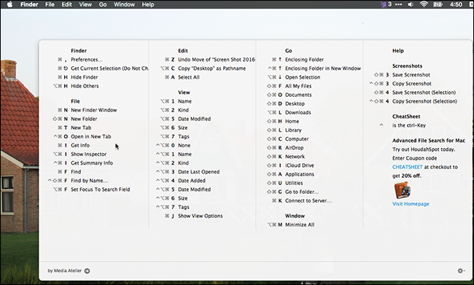Open the Window menu in menu bar
The image size is (474, 285).
124,4
